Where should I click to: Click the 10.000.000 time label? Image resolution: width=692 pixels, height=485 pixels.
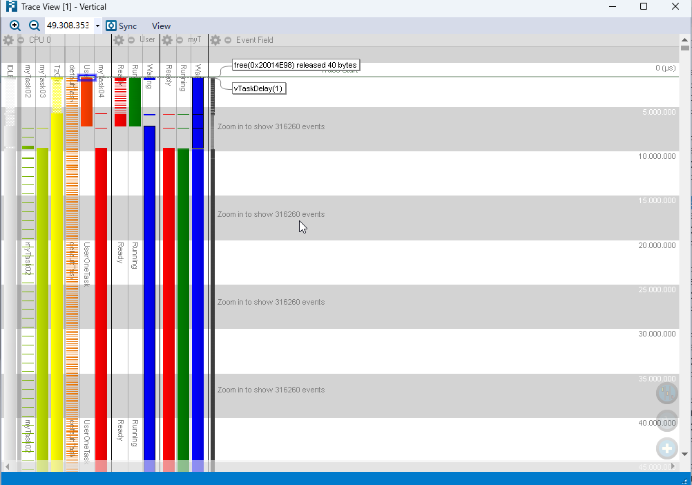tap(657, 156)
